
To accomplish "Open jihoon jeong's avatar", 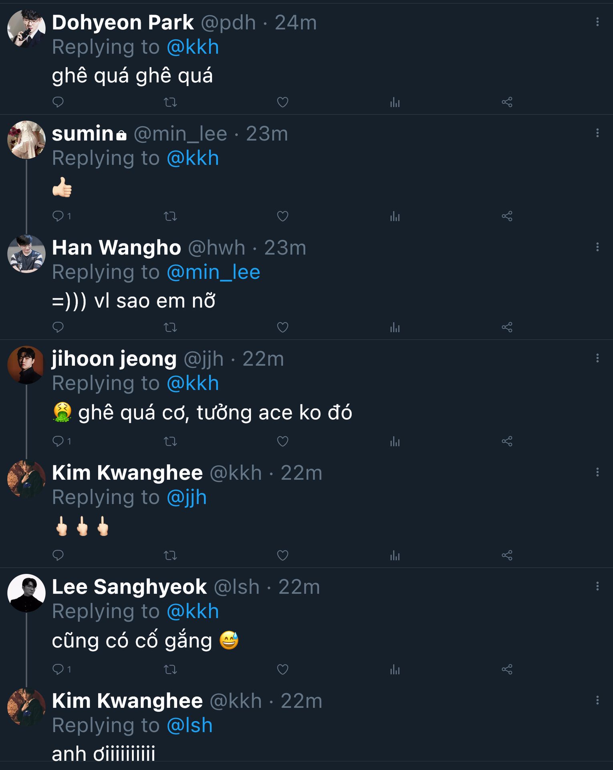I will 26,365.
